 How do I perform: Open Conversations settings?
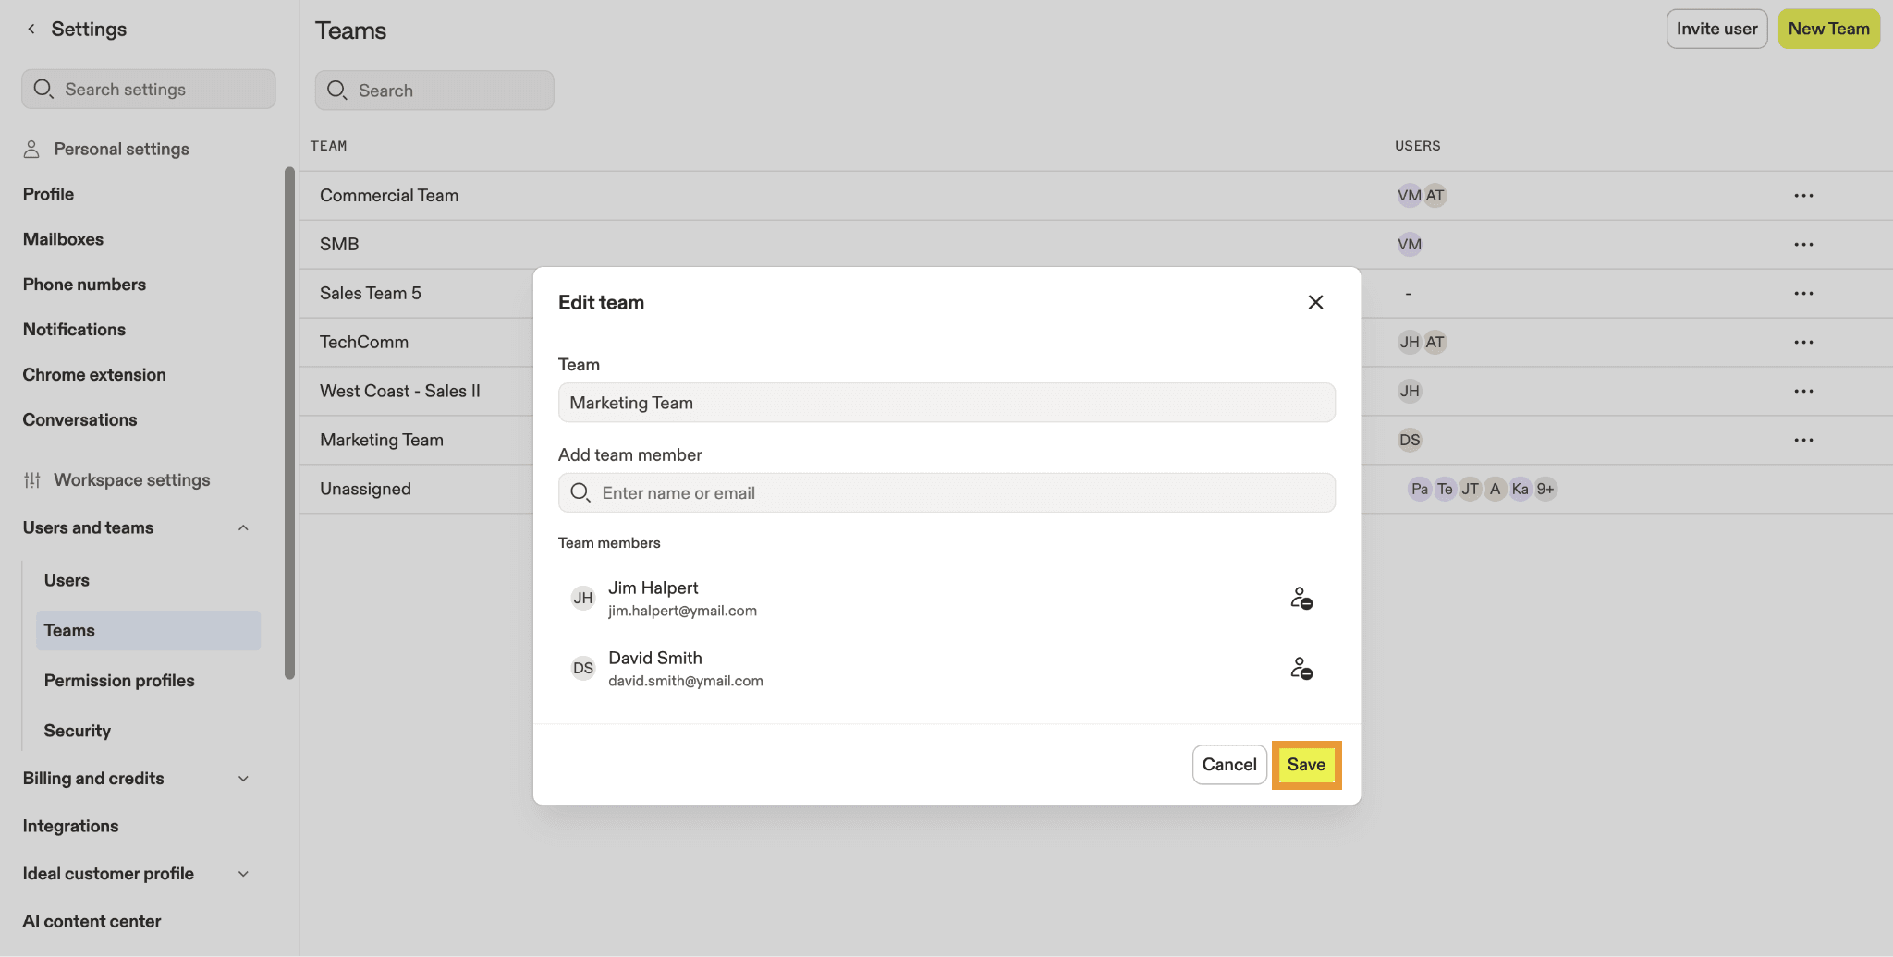(79, 420)
